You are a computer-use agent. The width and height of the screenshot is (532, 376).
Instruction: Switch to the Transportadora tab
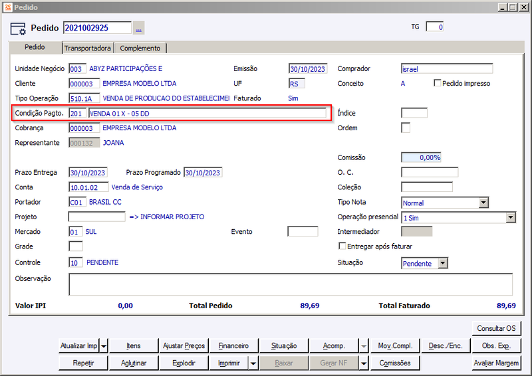pos(88,48)
